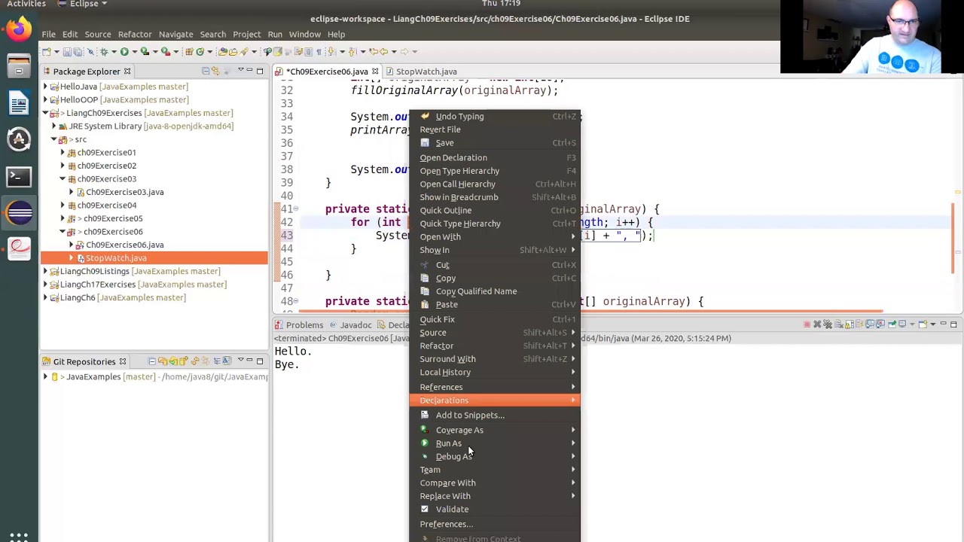Select Ch09Exercise03.java in Package Explorer

coord(124,192)
